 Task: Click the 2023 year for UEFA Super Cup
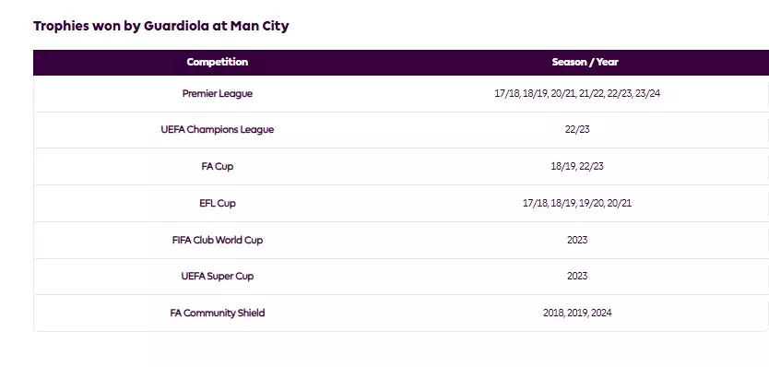pos(577,277)
